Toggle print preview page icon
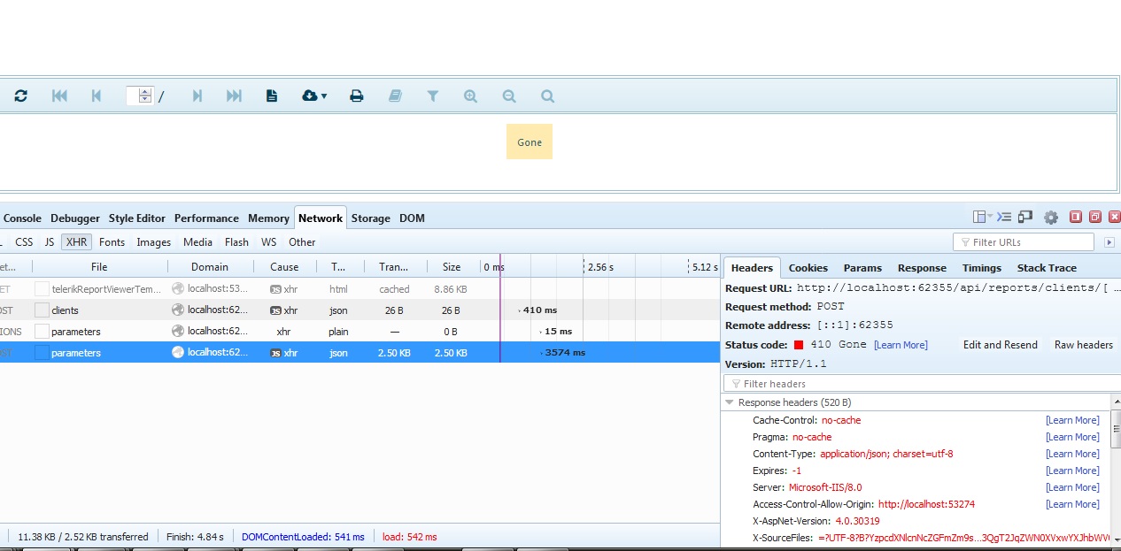This screenshot has height=551, width=1121. click(272, 96)
